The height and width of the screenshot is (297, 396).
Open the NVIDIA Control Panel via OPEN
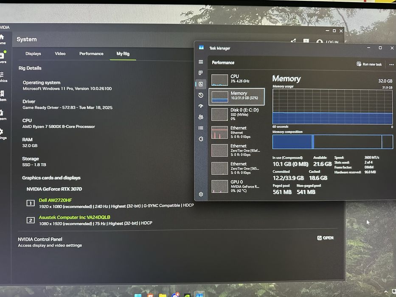pyautogui.click(x=325, y=238)
